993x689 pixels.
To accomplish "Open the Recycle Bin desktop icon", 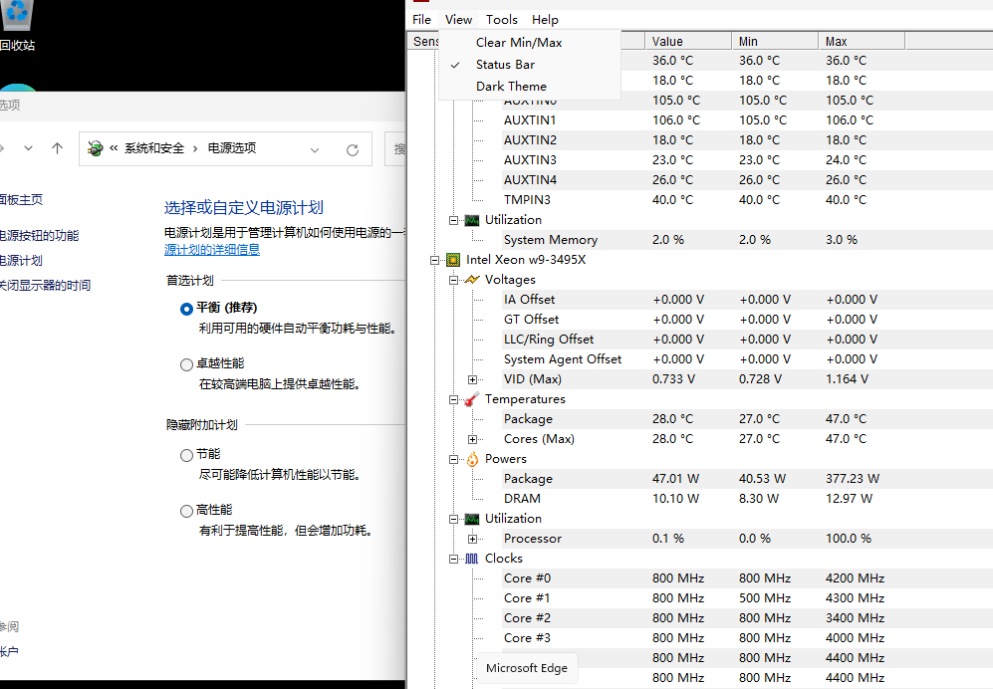I will point(17,25).
